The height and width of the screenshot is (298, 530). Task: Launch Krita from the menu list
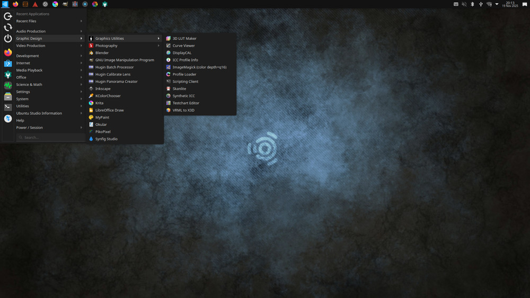(125, 103)
